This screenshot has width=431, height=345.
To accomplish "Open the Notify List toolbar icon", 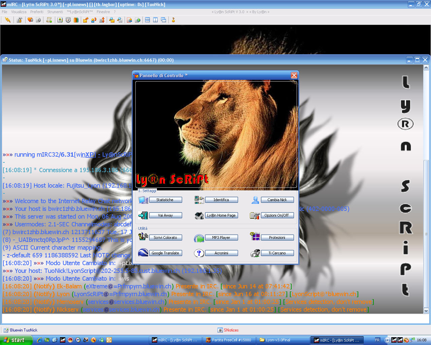I will (129, 20).
